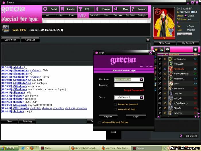
Task: Click the Save Log button
Action: pyautogui.click(x=27, y=121)
